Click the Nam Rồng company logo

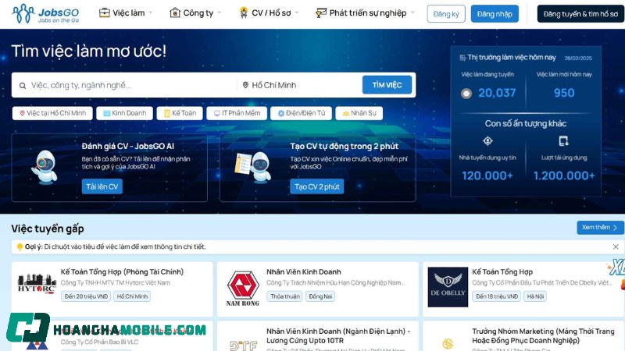coord(243,289)
